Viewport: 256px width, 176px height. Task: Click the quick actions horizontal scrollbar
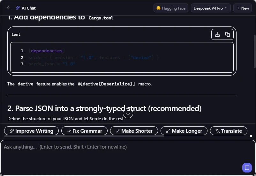pos(84,136)
